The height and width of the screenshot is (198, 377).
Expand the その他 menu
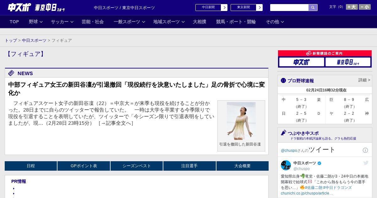click(275, 22)
